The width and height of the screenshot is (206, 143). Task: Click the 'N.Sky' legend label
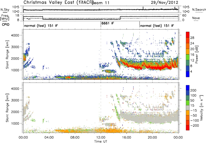[5, 10]
